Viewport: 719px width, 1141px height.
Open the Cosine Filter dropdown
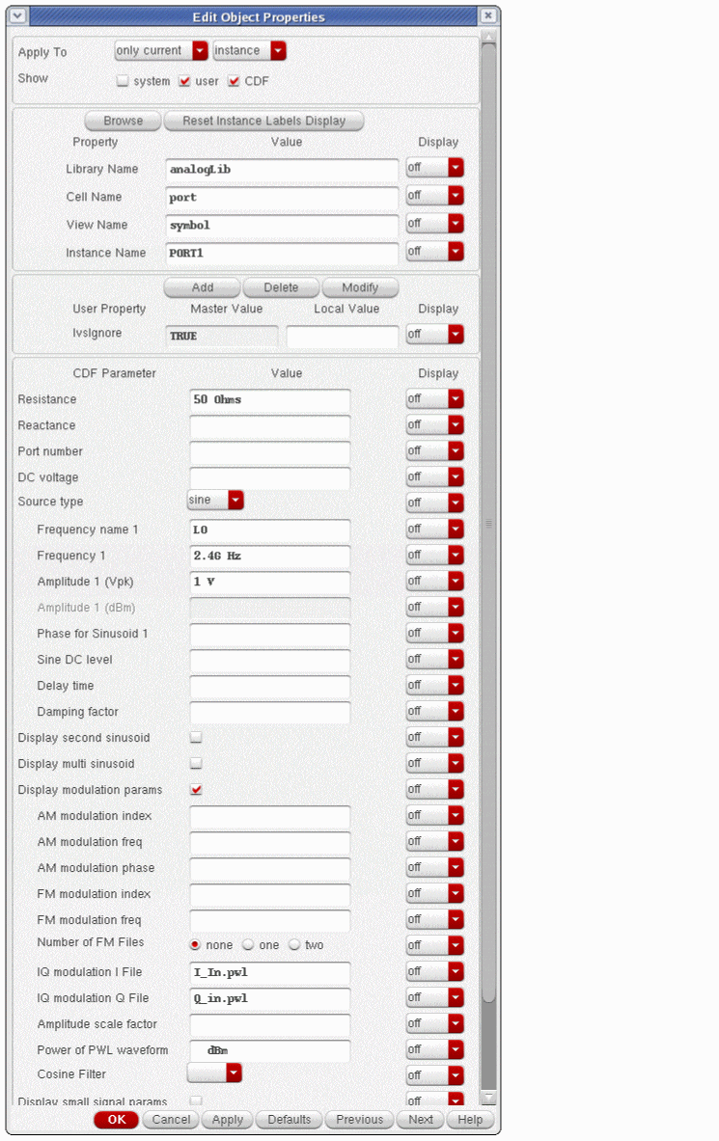click(x=214, y=1073)
